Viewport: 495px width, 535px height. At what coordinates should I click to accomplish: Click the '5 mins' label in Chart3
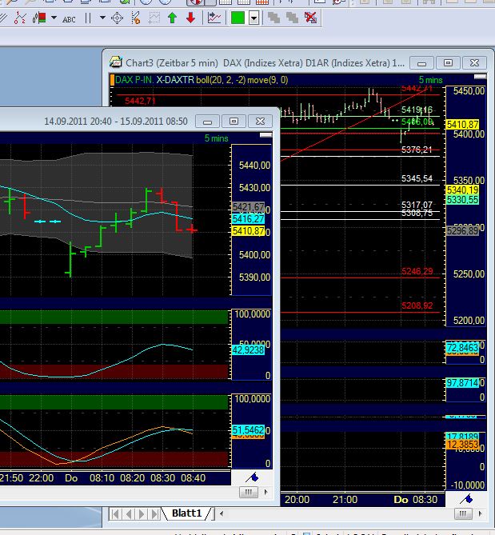point(430,80)
